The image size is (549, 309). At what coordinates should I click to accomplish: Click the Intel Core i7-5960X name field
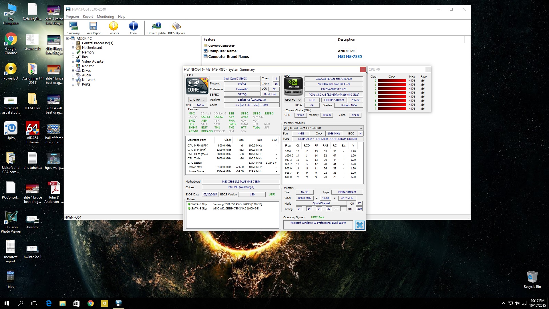(235, 79)
